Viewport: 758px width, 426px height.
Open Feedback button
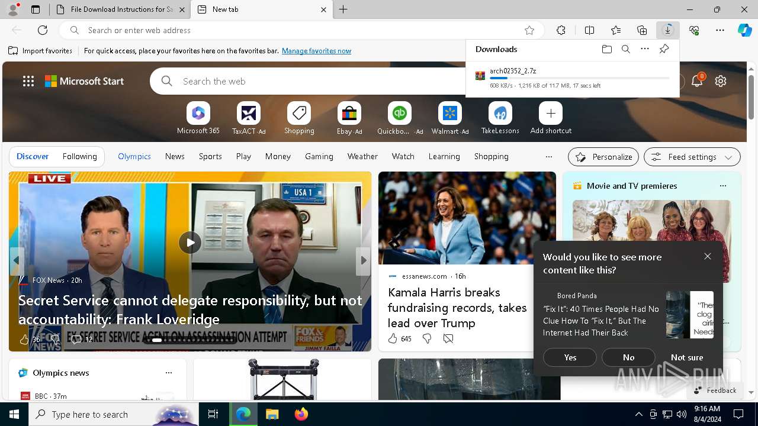[715, 390]
